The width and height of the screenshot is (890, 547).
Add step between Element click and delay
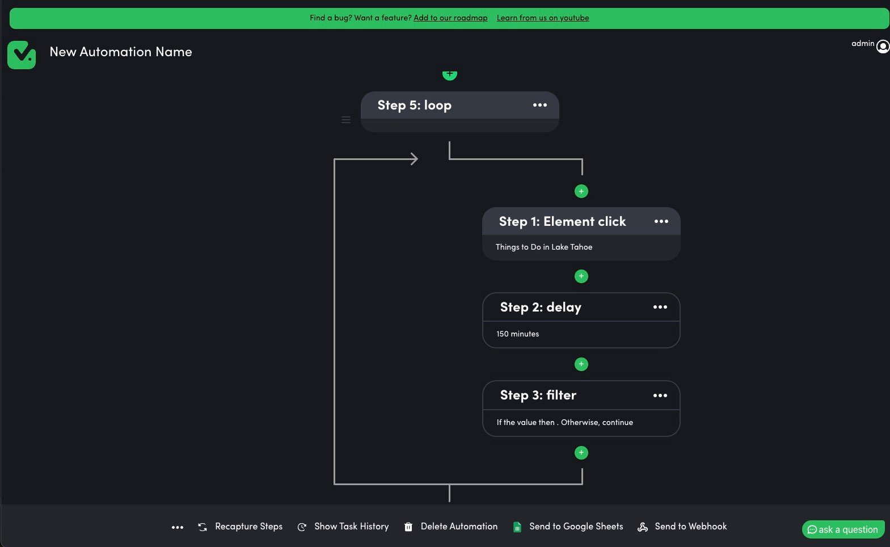581,276
